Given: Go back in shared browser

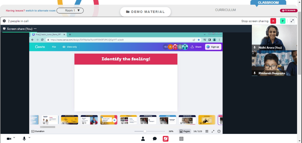Looking at the screenshot, I should coord(33,40).
